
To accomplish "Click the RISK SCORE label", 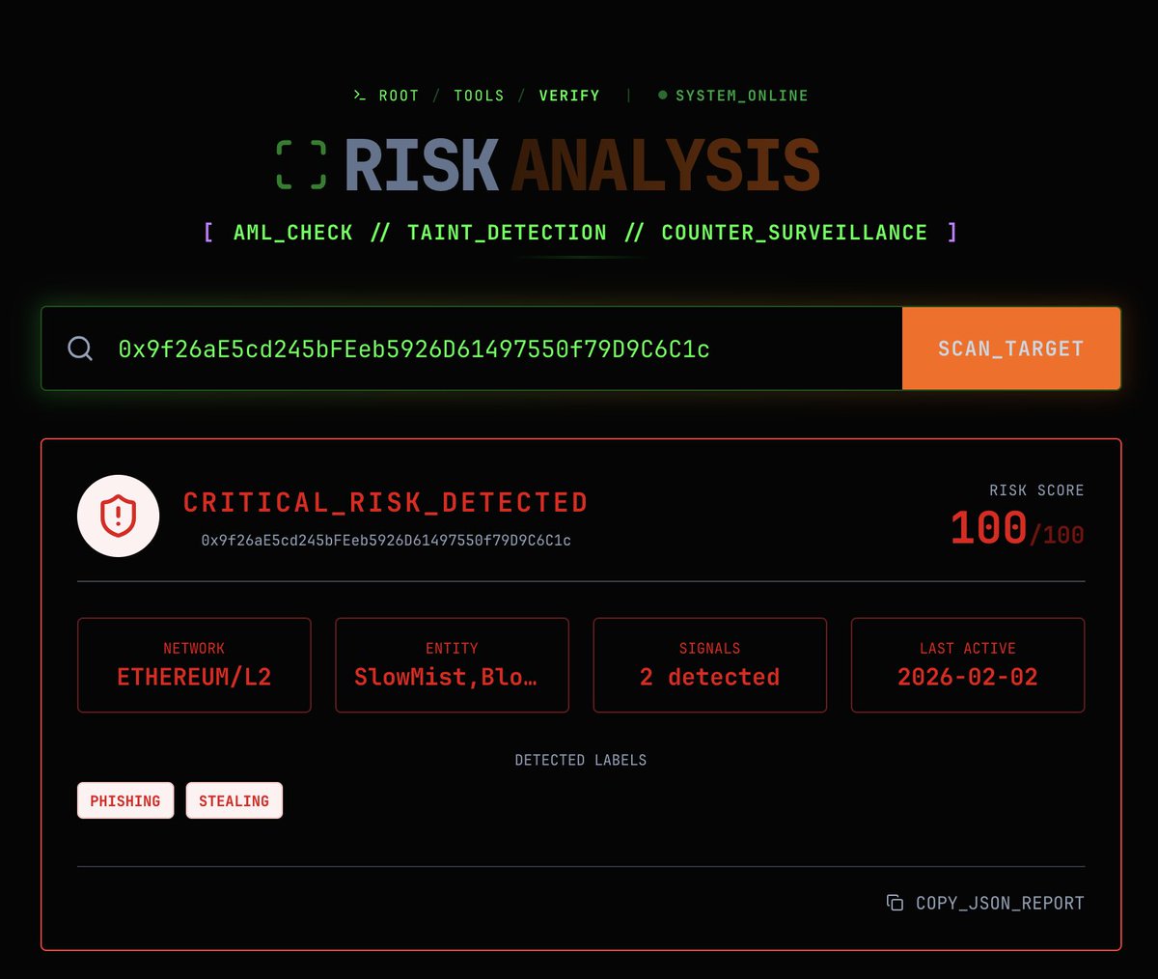I will point(1036,490).
